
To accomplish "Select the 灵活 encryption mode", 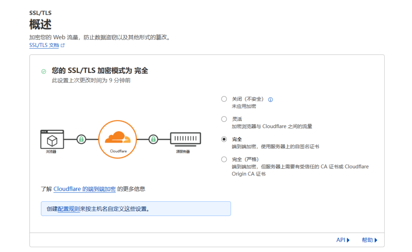I will (224, 119).
